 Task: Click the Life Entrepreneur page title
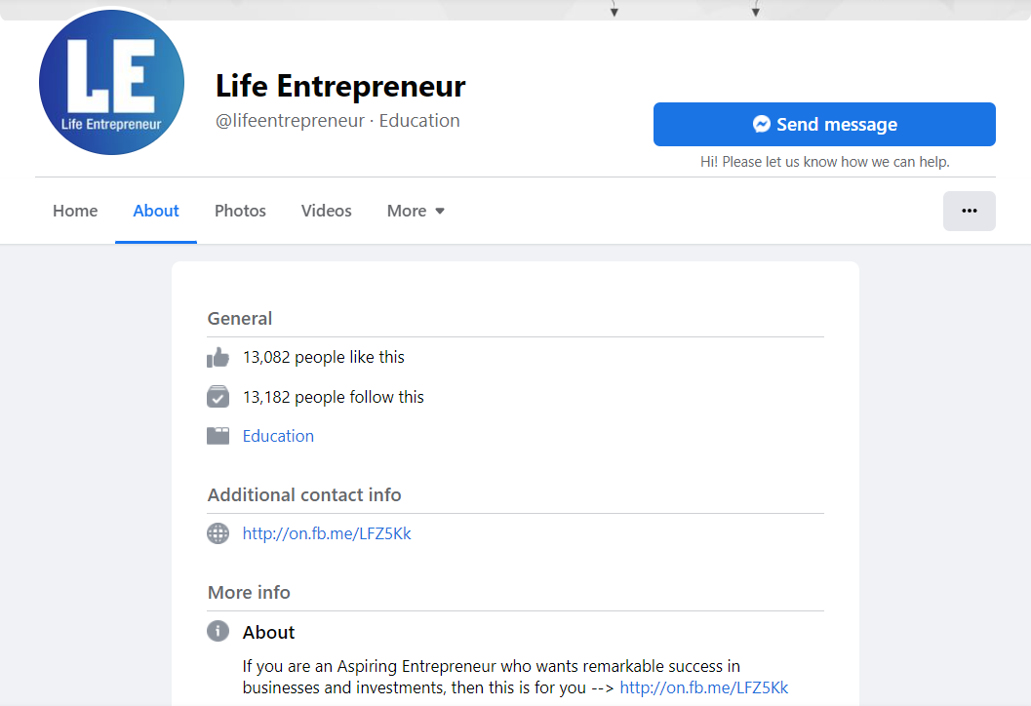pos(340,87)
